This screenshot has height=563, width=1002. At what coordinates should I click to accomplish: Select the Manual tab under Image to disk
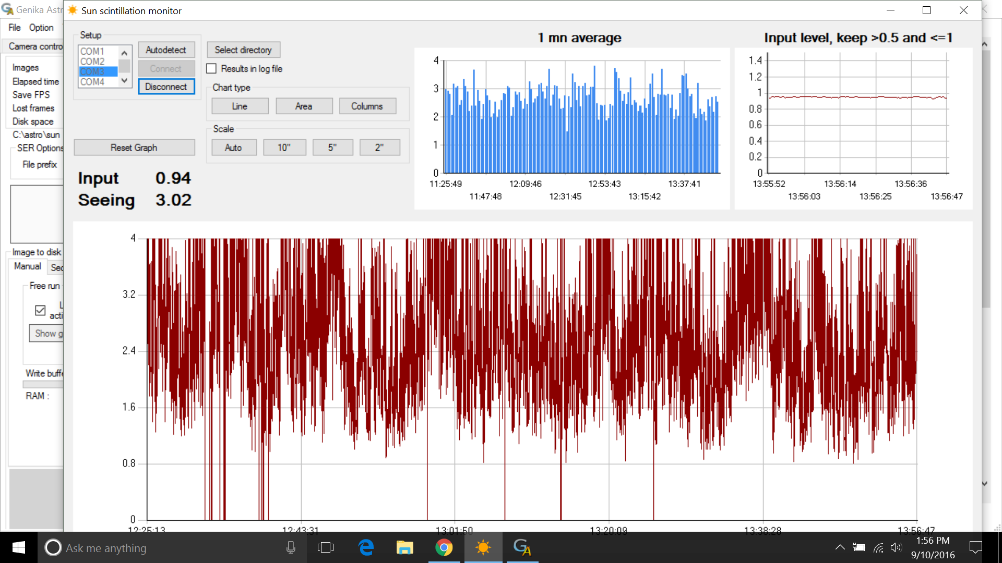(27, 266)
